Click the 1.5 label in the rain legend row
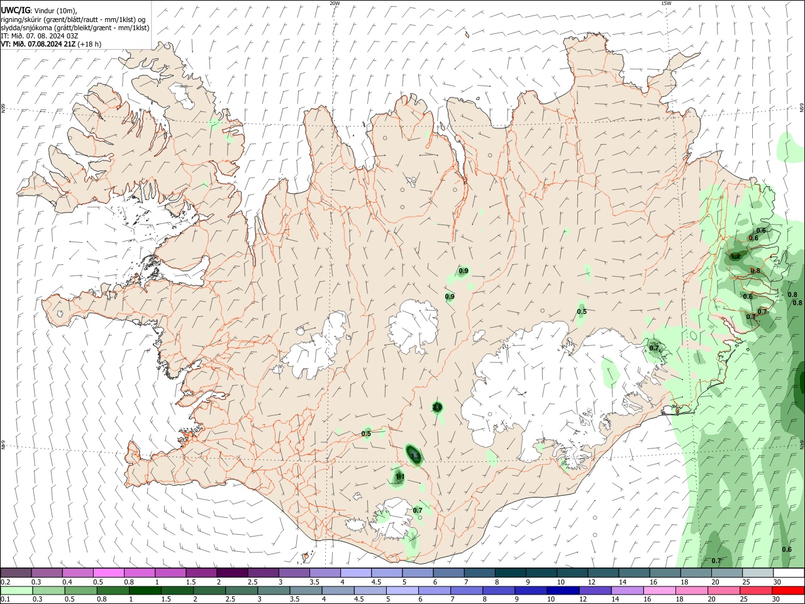 tap(166, 599)
